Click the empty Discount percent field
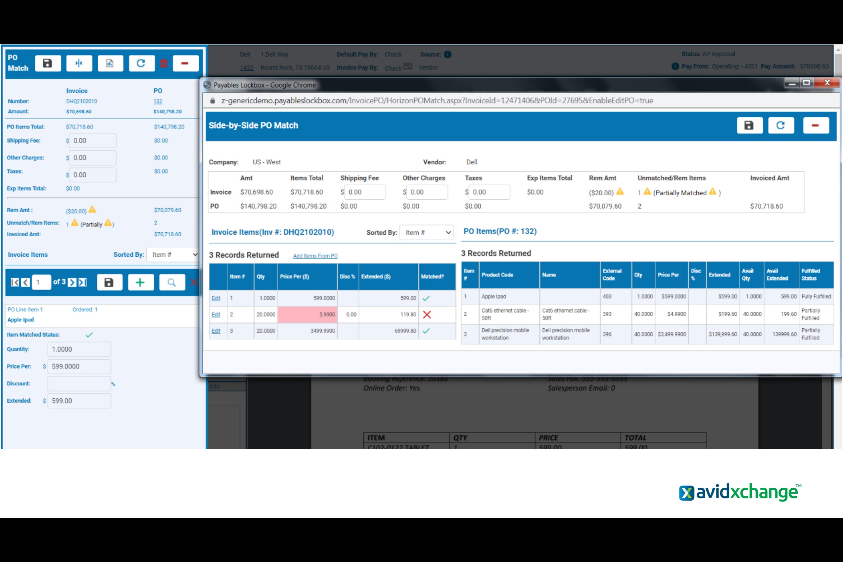The width and height of the screenshot is (843, 562). click(79, 384)
